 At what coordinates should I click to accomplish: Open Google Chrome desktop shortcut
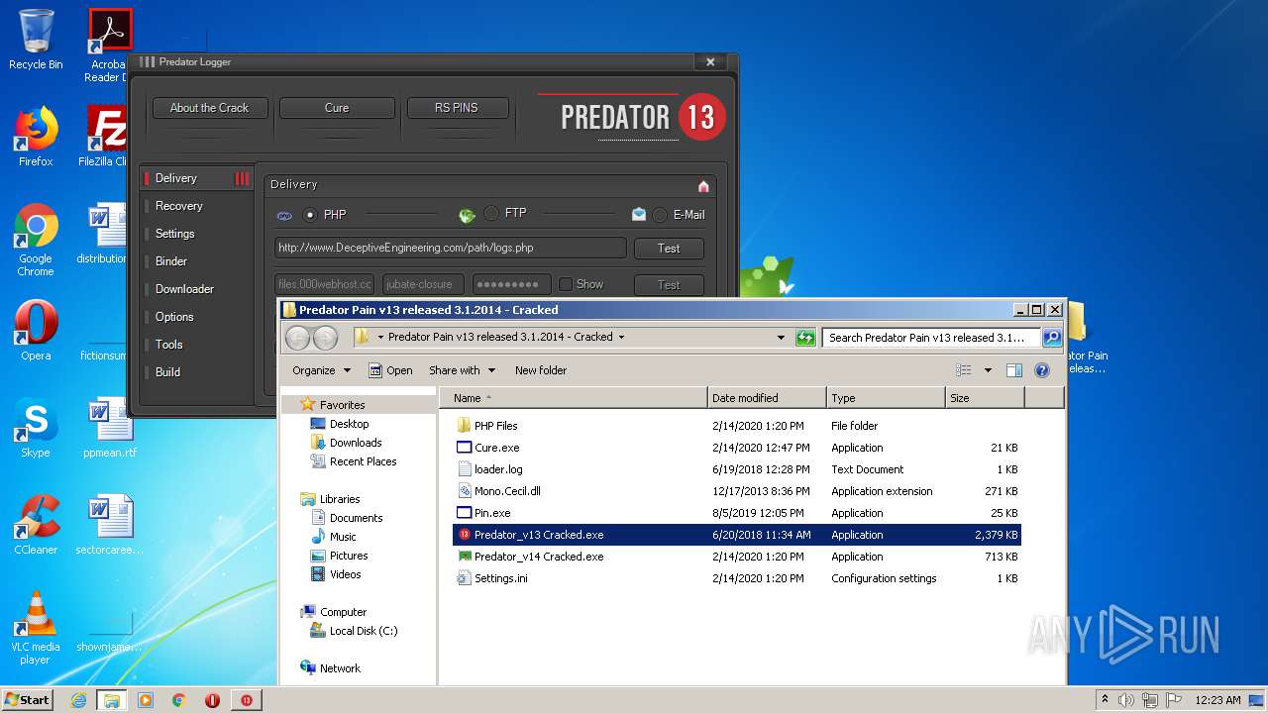pyautogui.click(x=36, y=240)
